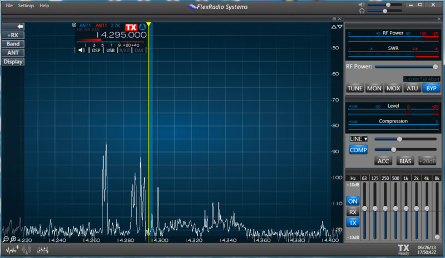Click the TX Ready status indicator

(404, 250)
